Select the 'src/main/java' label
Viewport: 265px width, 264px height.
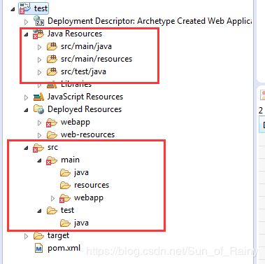click(86, 46)
